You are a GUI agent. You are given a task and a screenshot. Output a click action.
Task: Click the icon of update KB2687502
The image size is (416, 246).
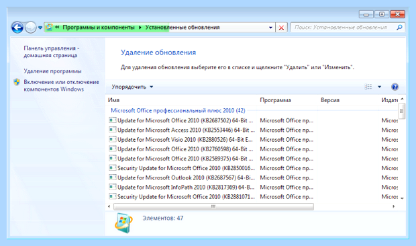(113, 120)
